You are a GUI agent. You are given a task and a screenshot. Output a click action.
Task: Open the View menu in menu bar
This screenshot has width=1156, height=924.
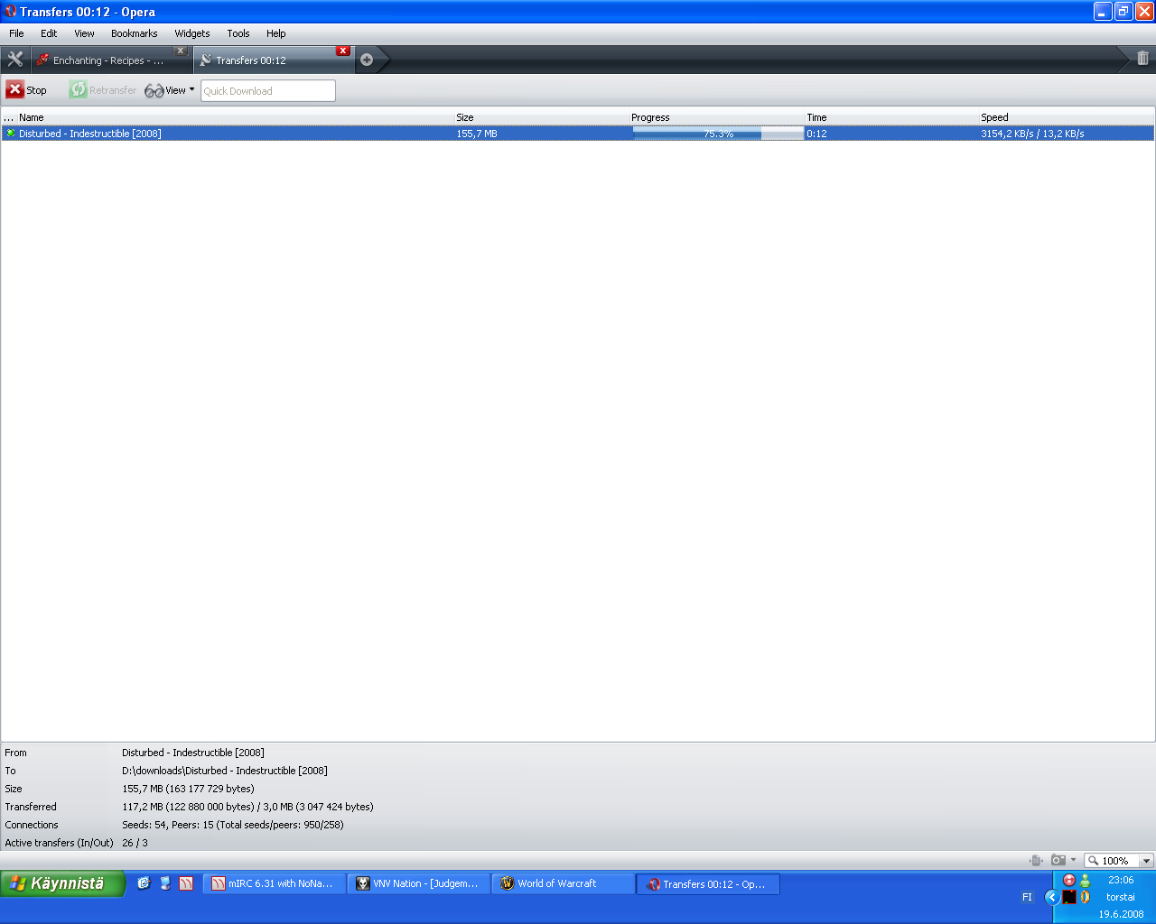pos(84,33)
